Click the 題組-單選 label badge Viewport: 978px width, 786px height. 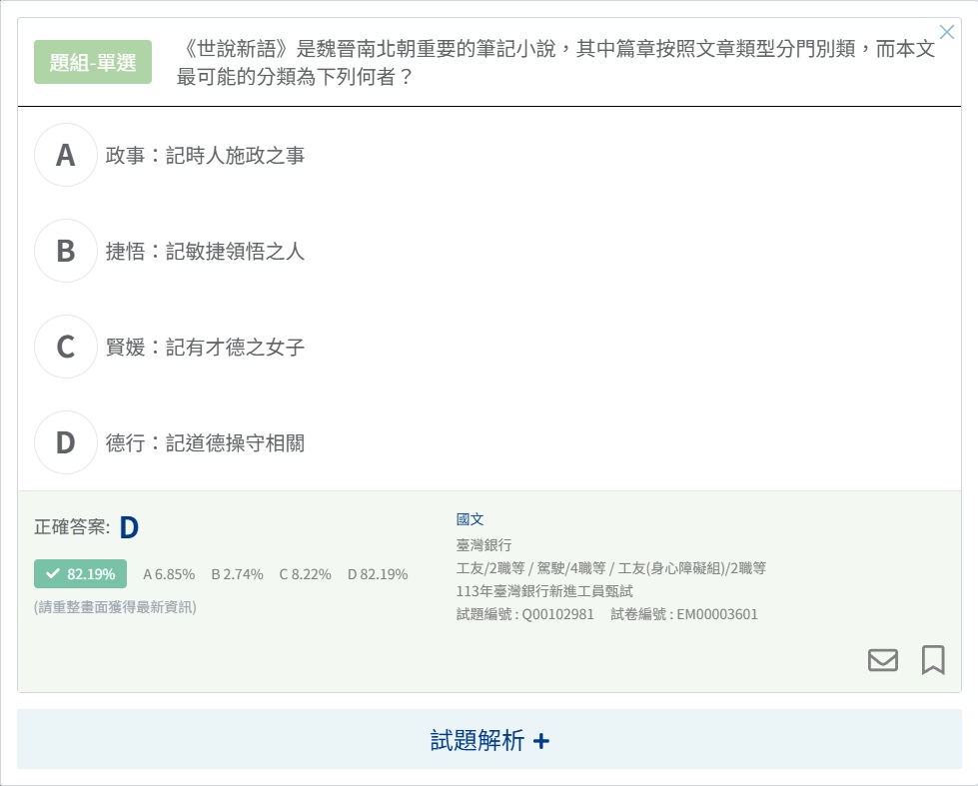click(93, 62)
